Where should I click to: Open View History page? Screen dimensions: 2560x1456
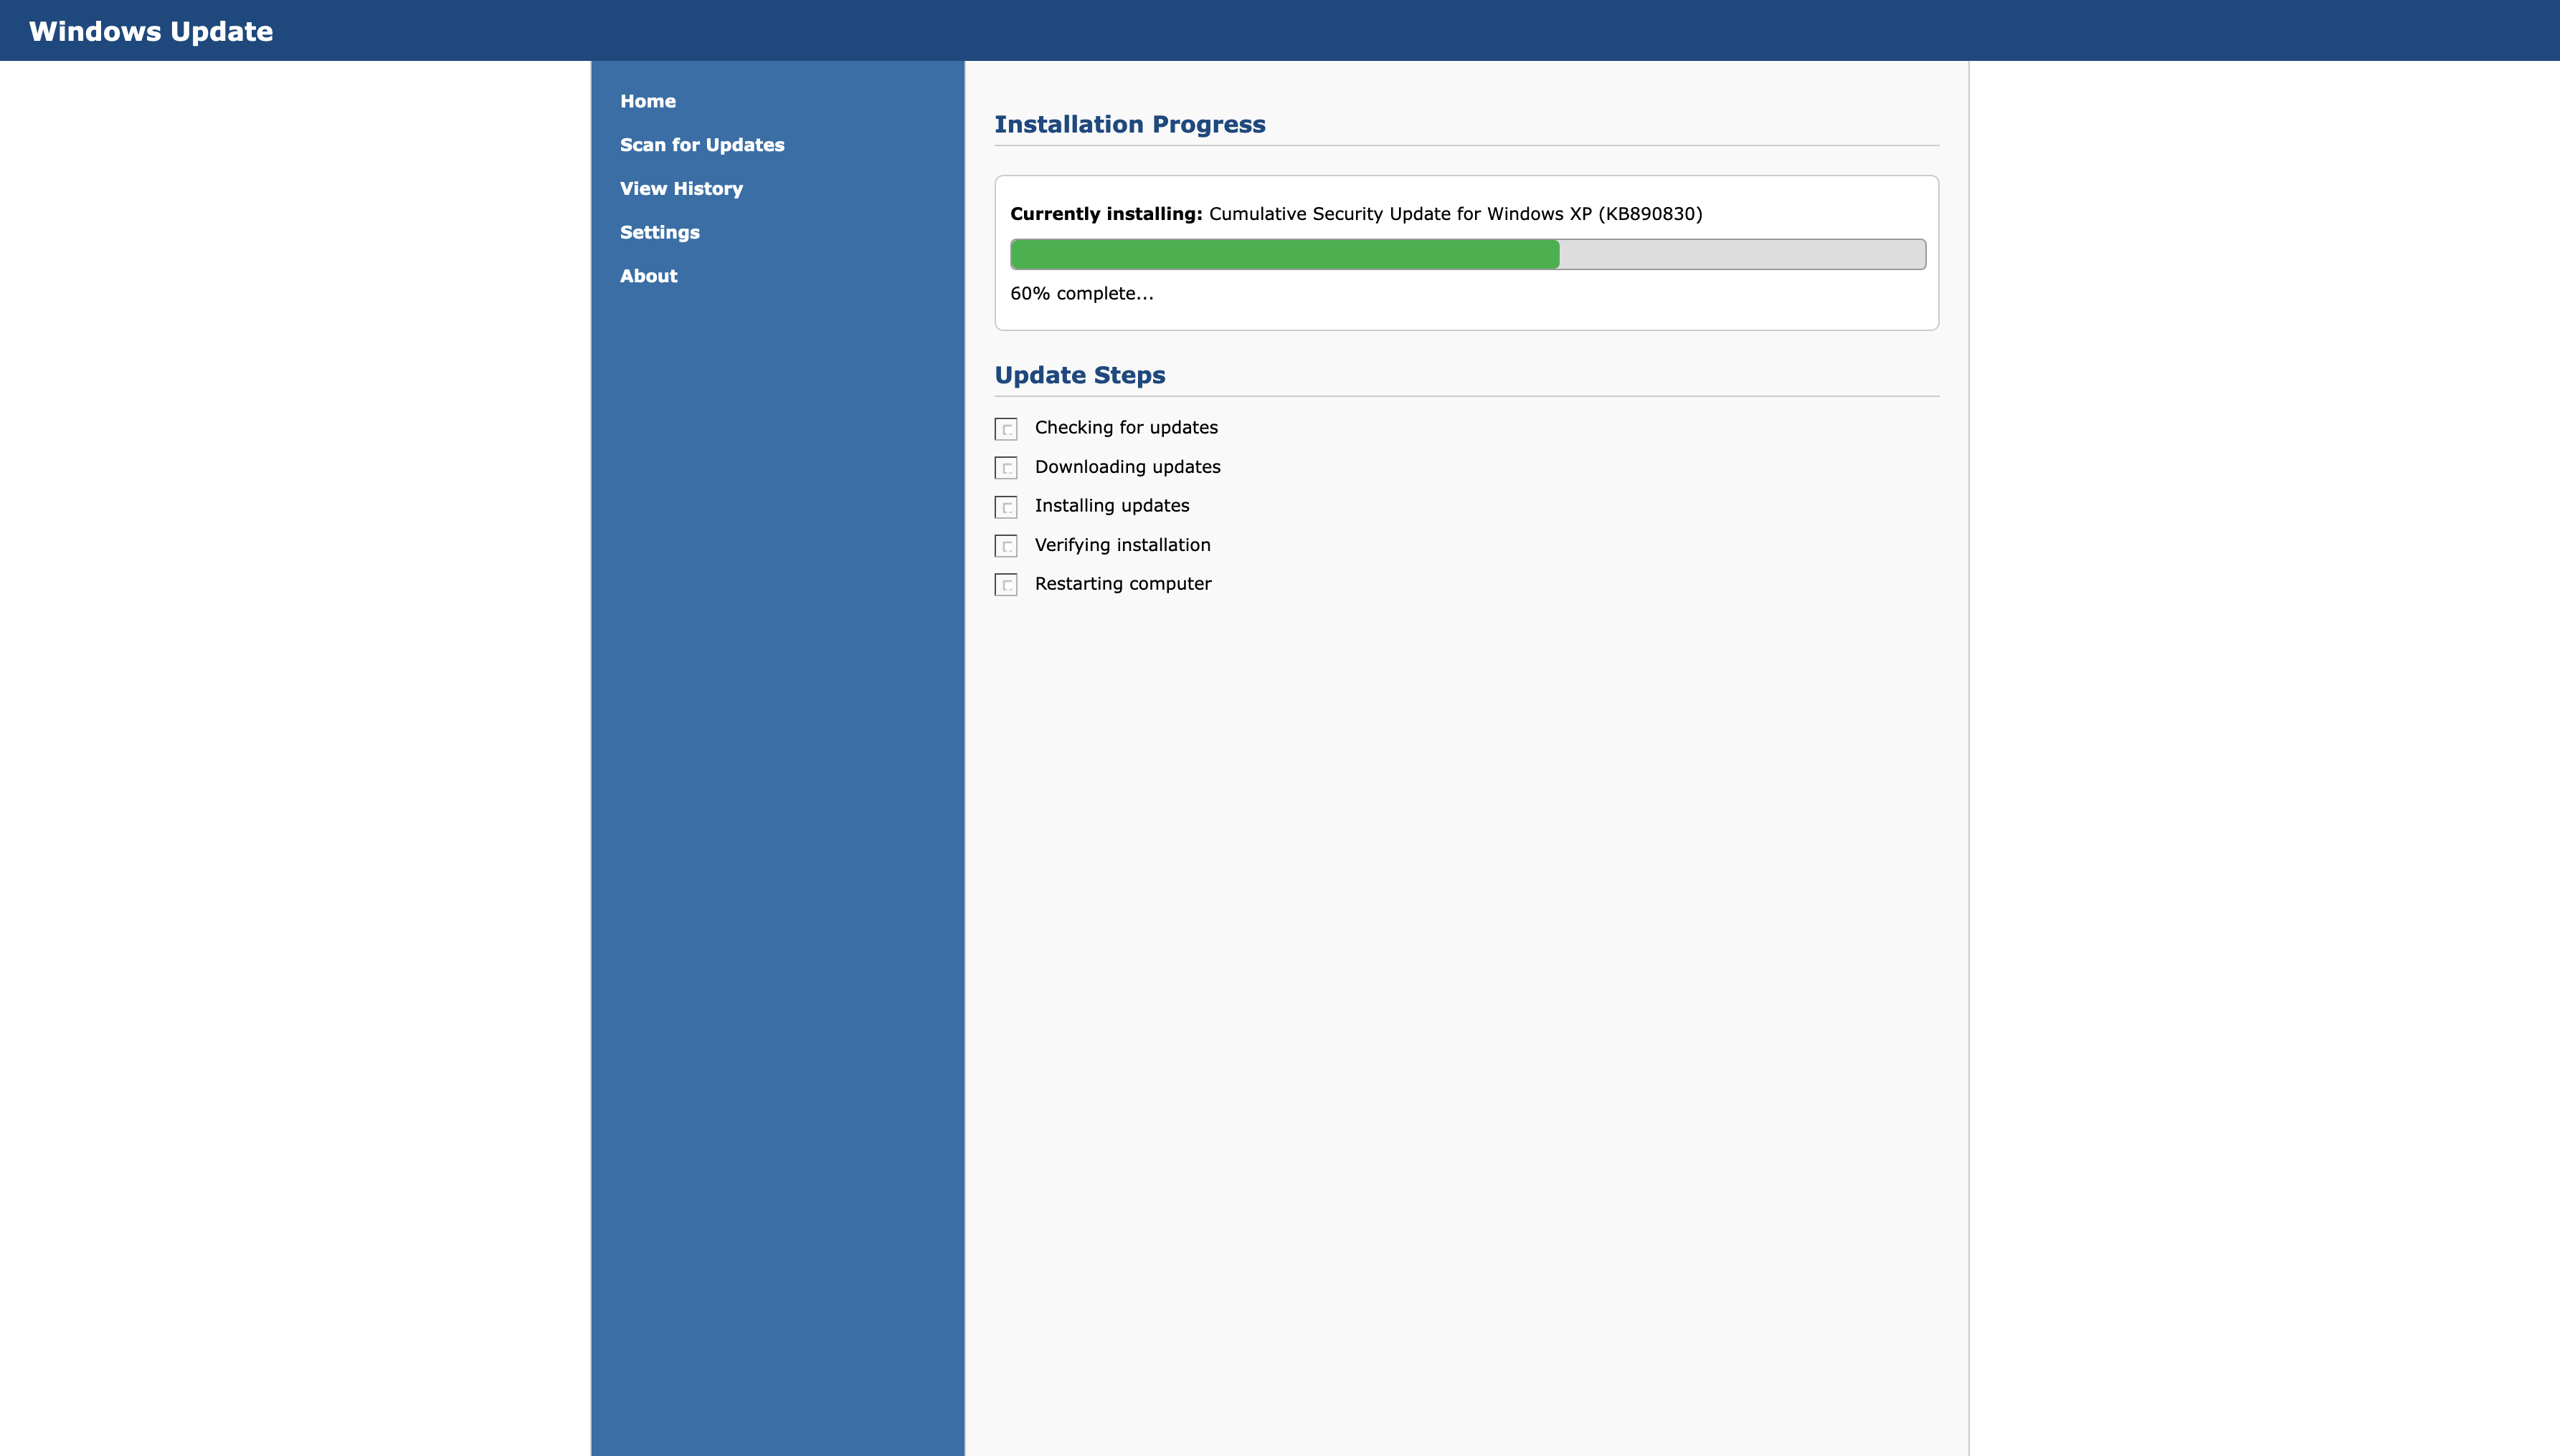click(x=681, y=189)
